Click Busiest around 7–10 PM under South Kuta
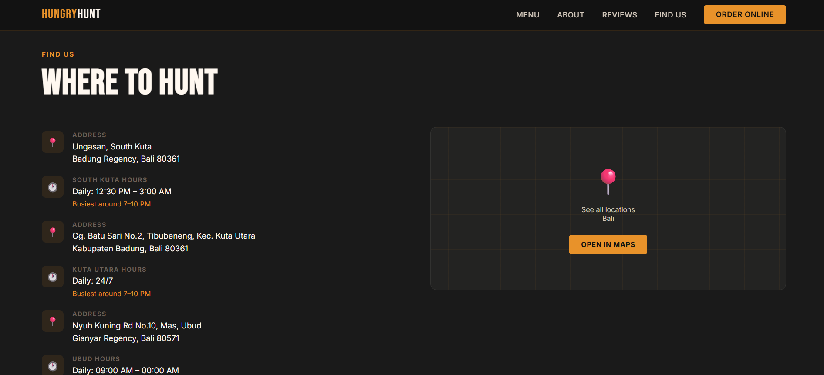The width and height of the screenshot is (824, 375). (x=111, y=204)
